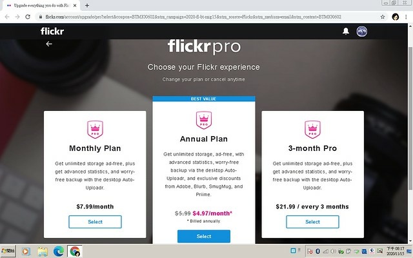Viewport: 413px width, 258px height.
Task: Click the address bar URL field
Action: (193, 17)
